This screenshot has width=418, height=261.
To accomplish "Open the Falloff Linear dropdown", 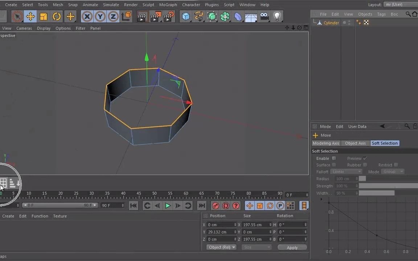I will click(346, 171).
